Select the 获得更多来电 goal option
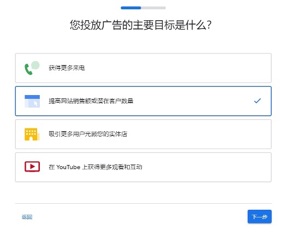 (143, 68)
